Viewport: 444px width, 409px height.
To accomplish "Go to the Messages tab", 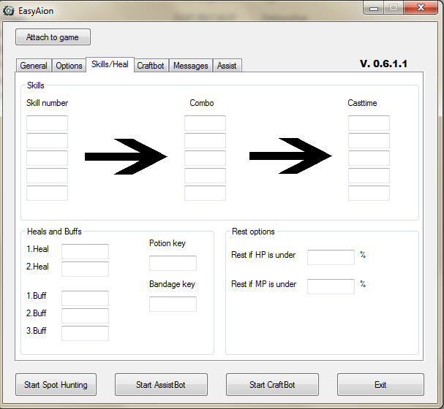I will [x=190, y=66].
